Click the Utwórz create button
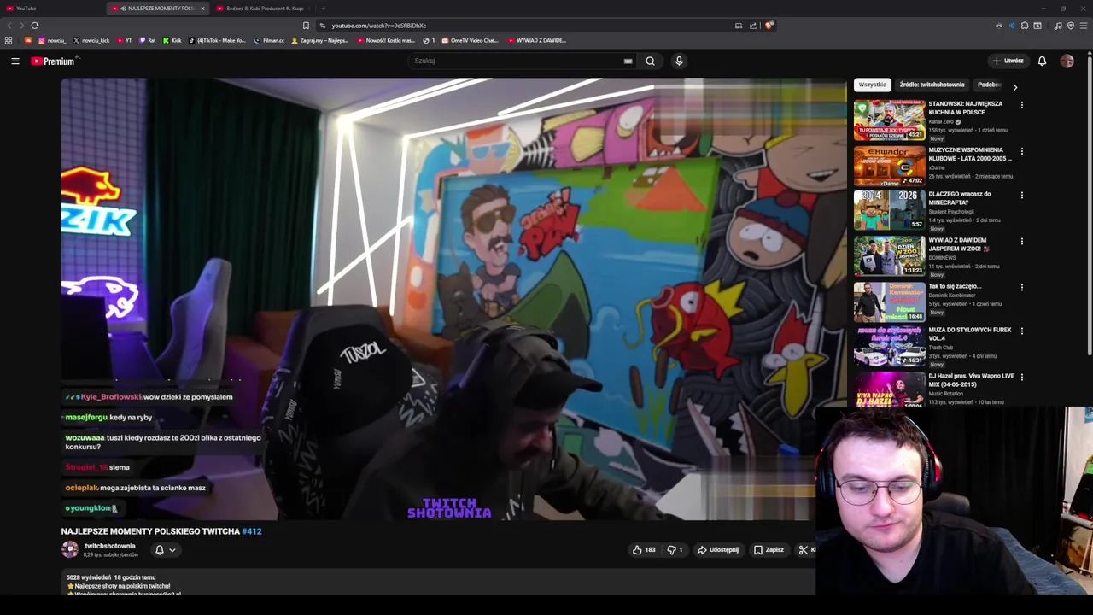Viewport: 1093px width, 615px height. (x=1008, y=61)
